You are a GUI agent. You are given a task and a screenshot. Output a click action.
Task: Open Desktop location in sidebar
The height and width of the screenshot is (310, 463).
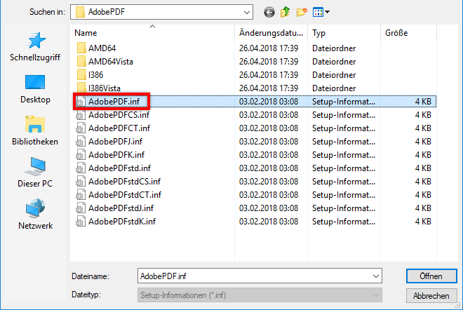point(35,89)
